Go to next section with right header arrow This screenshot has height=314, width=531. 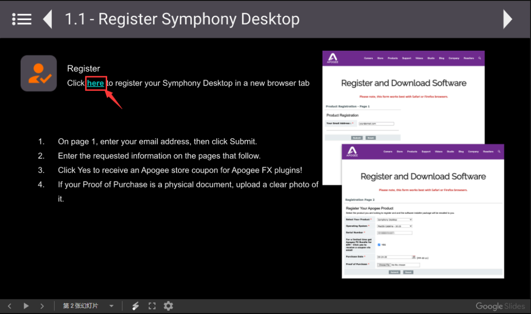point(507,19)
